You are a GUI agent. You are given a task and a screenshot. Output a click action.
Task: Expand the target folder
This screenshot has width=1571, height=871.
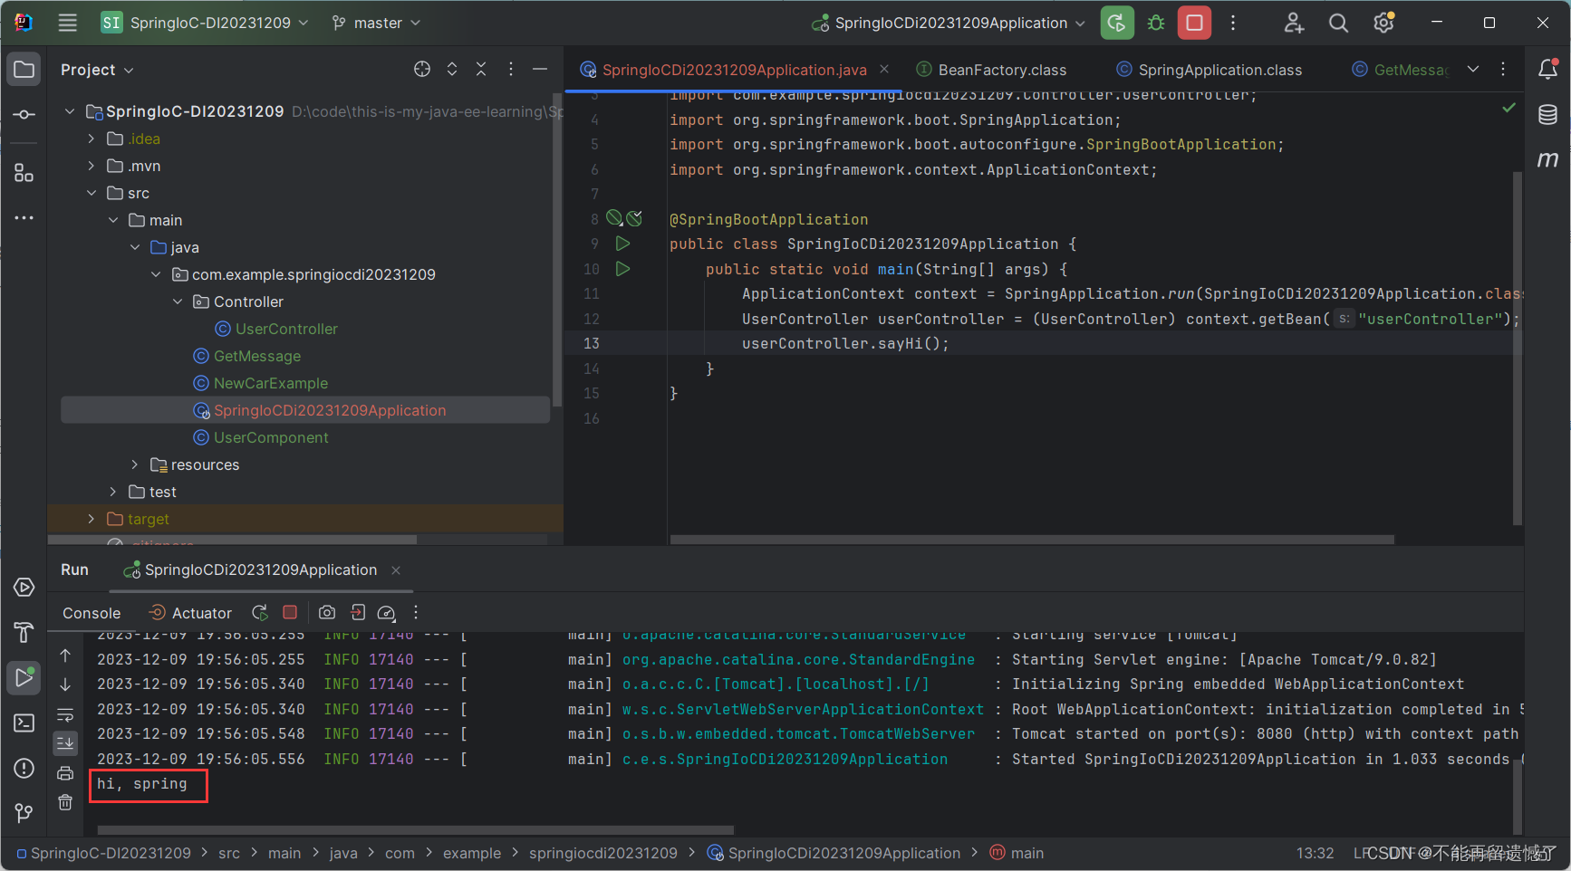[91, 519]
